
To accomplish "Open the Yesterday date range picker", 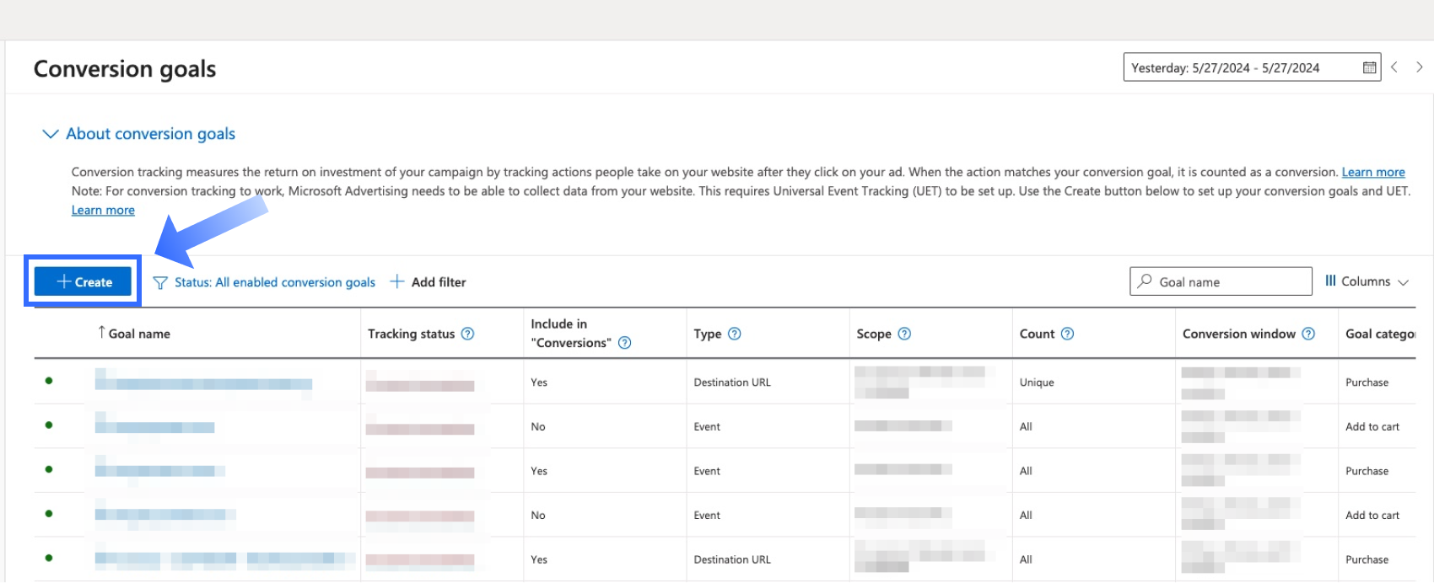I will click(1240, 67).
